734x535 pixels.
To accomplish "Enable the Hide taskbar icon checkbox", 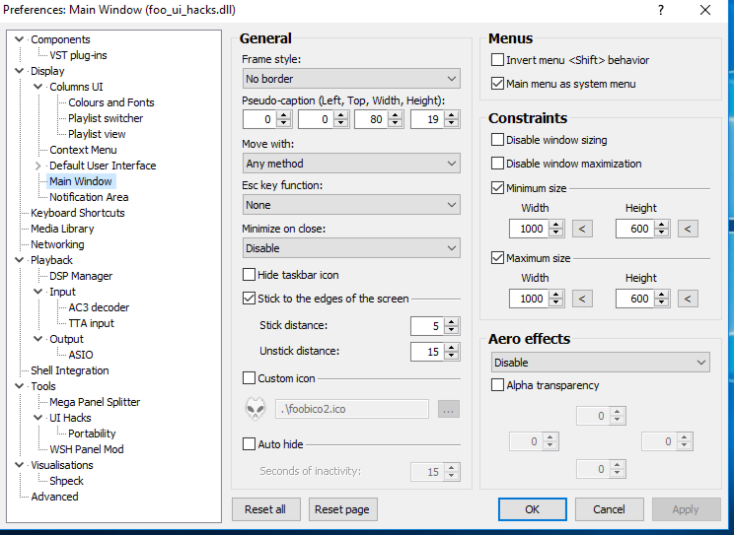I will click(250, 275).
